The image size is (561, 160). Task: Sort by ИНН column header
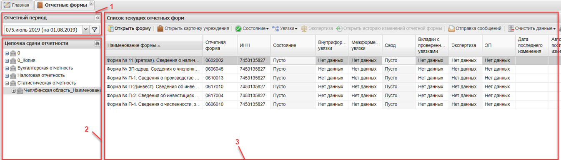254,45
